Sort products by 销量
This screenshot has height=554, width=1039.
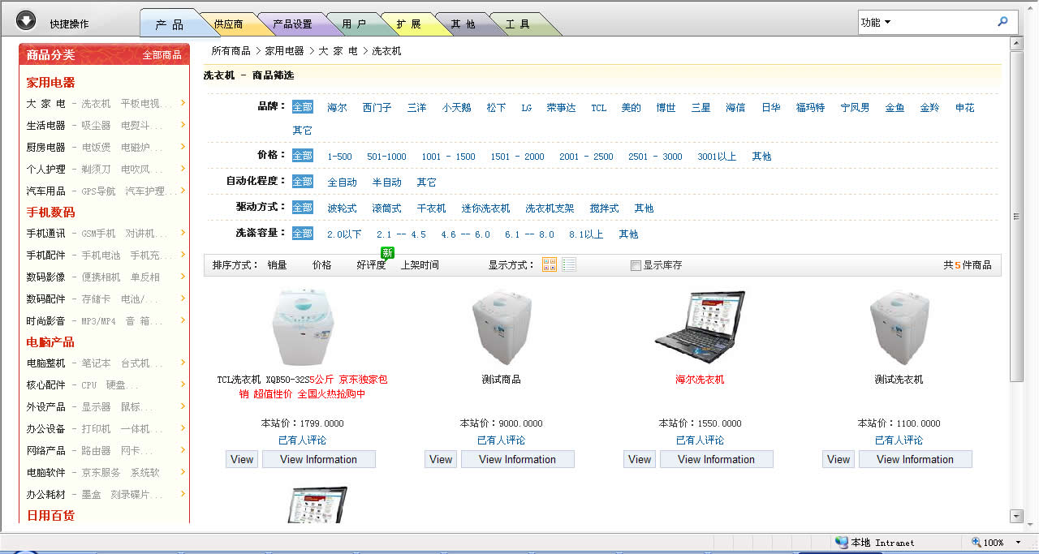point(277,265)
